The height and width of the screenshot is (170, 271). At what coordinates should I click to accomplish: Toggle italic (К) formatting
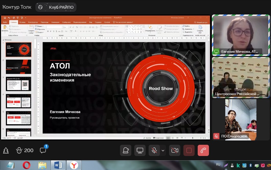coord(51,31)
